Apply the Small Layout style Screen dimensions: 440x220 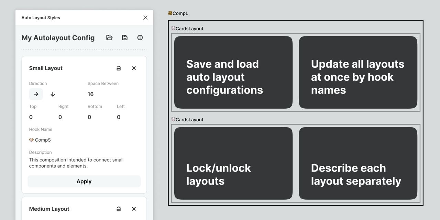pyautogui.click(x=84, y=181)
